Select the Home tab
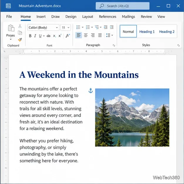This screenshot has height=184, width=184. click(26, 16)
